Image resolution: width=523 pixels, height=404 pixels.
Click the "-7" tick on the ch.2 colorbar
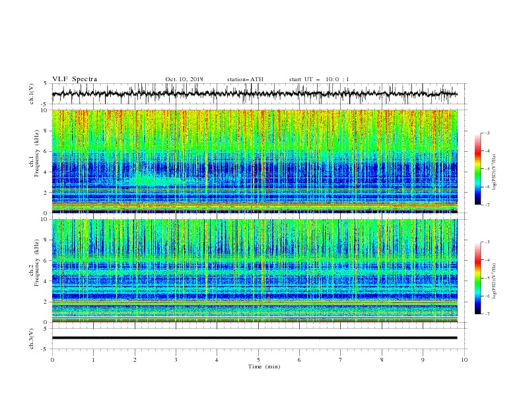pyautogui.click(x=487, y=314)
